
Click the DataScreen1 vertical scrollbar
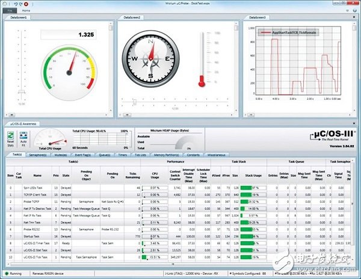coord(110,66)
